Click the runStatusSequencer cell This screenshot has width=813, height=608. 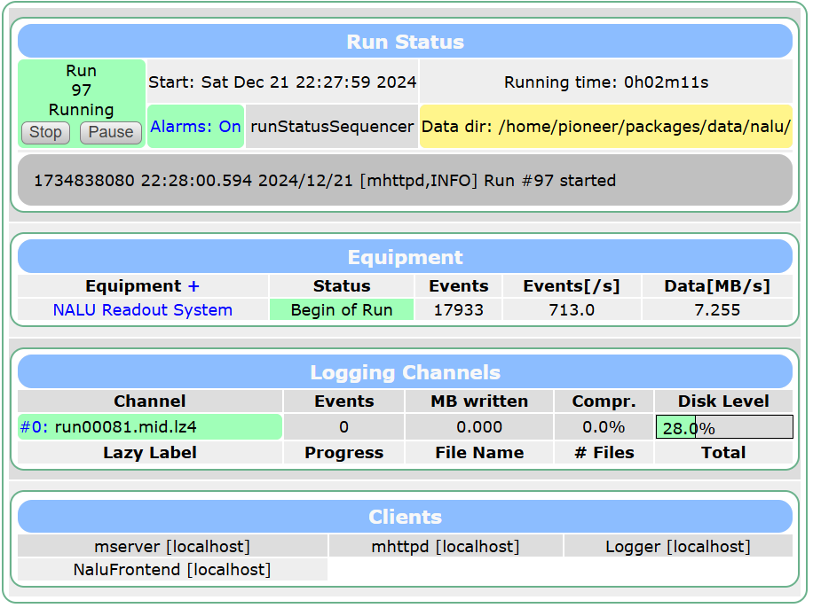coord(332,127)
